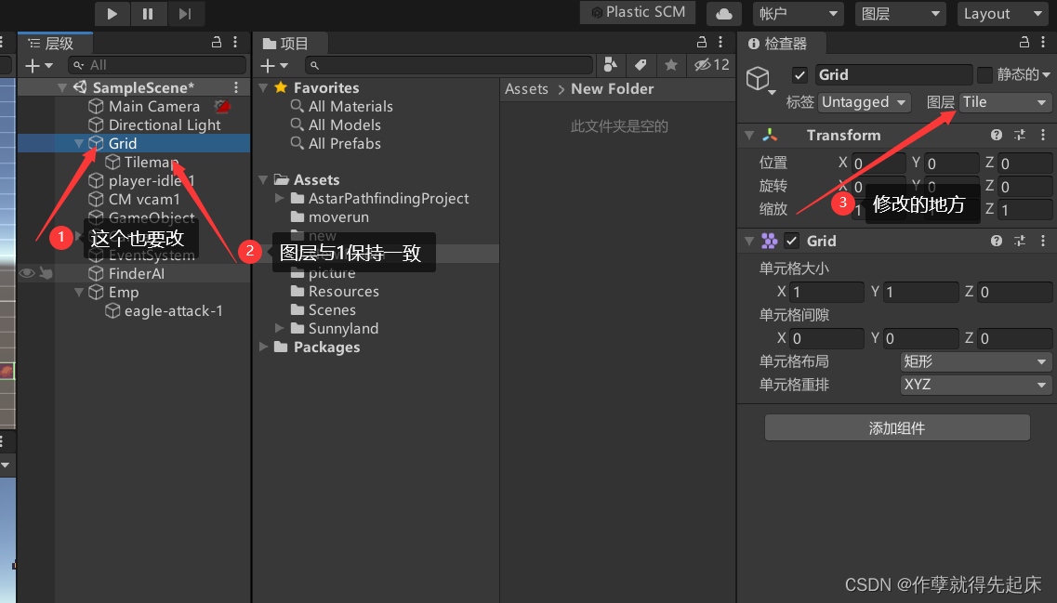
Task: Open the layers (图层) toolbar dropdown
Action: click(x=900, y=14)
